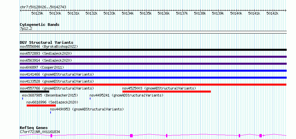Click the 50132k ruler tick label
Viewport: 296px width, 139px height.
[x=91, y=13]
